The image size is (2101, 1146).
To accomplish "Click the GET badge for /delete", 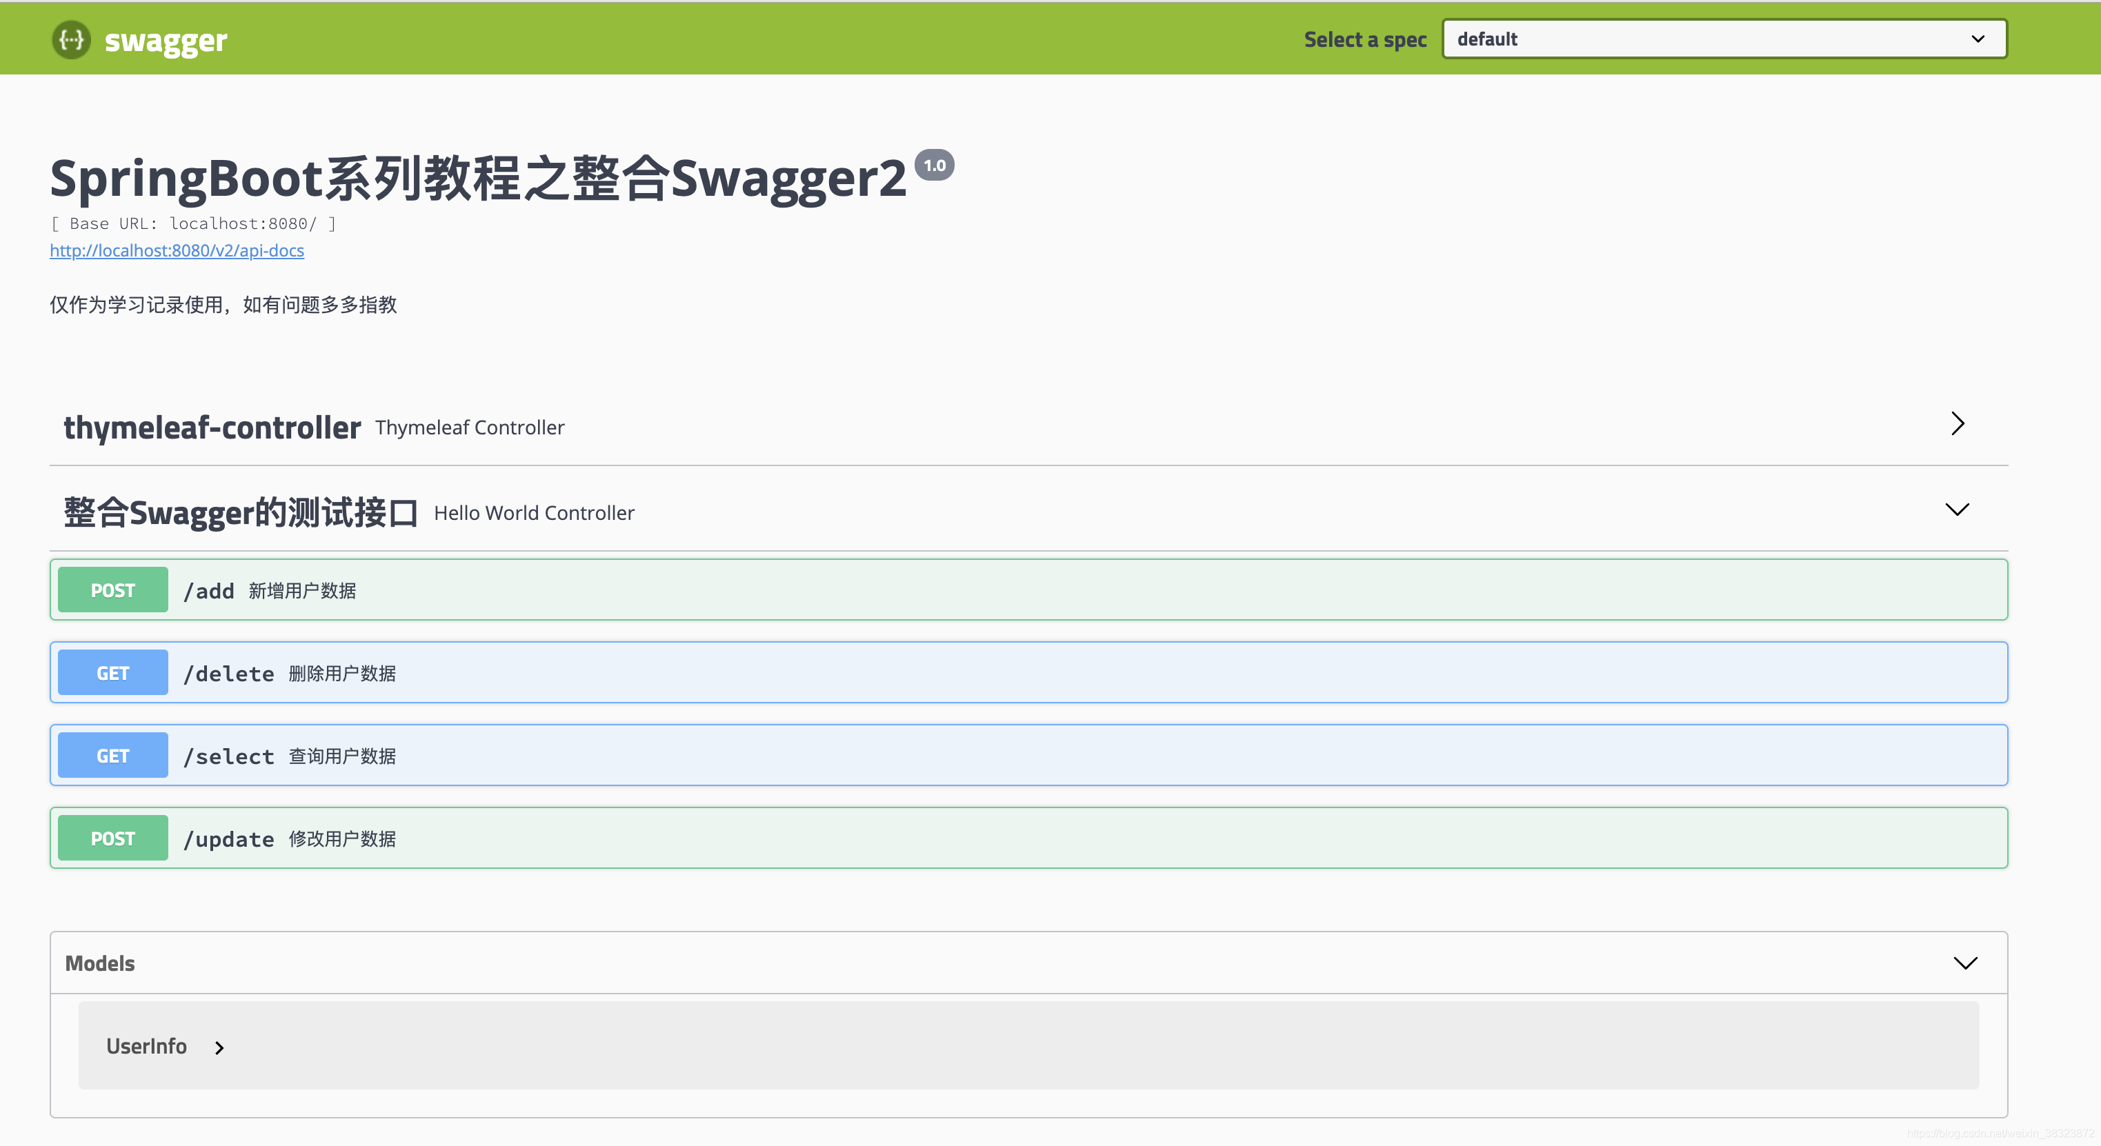I will pos(113,673).
